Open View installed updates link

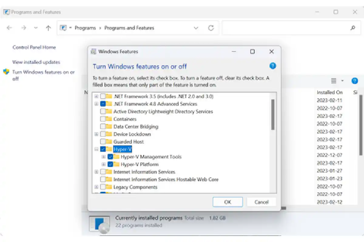click(36, 62)
